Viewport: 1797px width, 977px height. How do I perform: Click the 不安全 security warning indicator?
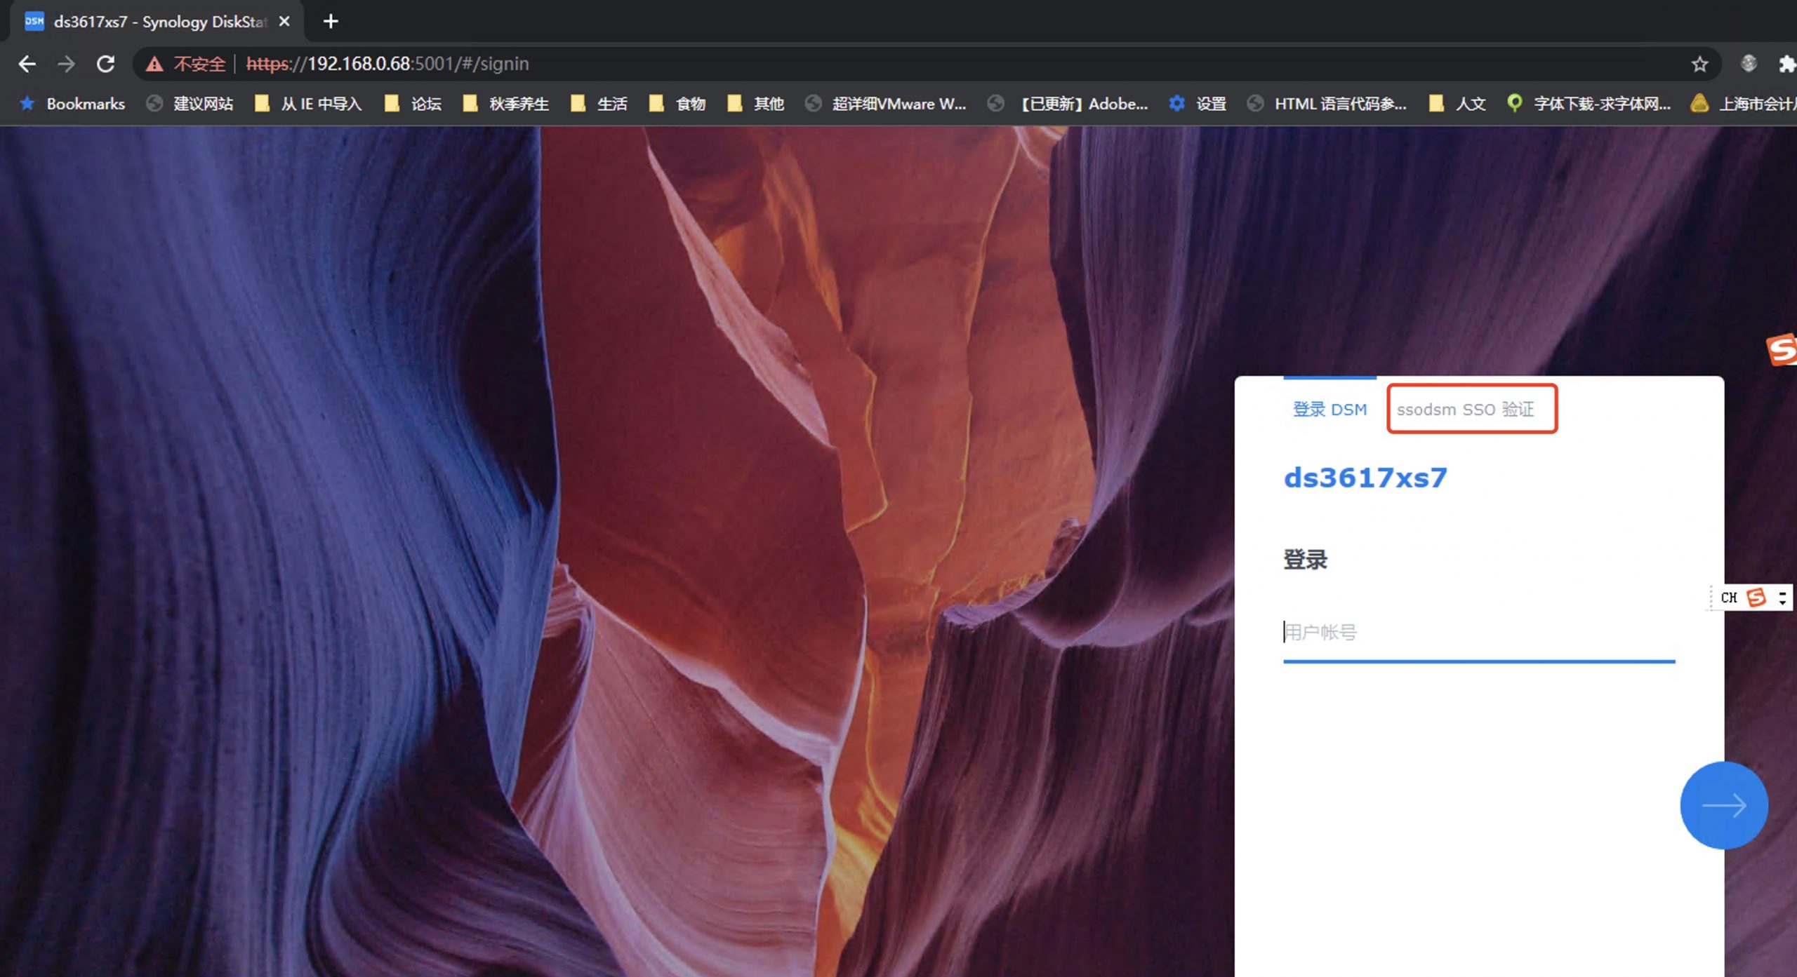pos(185,64)
